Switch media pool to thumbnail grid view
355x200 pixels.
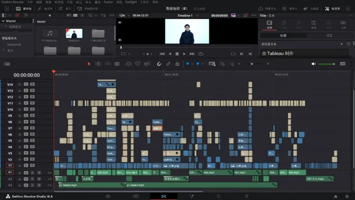click(75, 15)
